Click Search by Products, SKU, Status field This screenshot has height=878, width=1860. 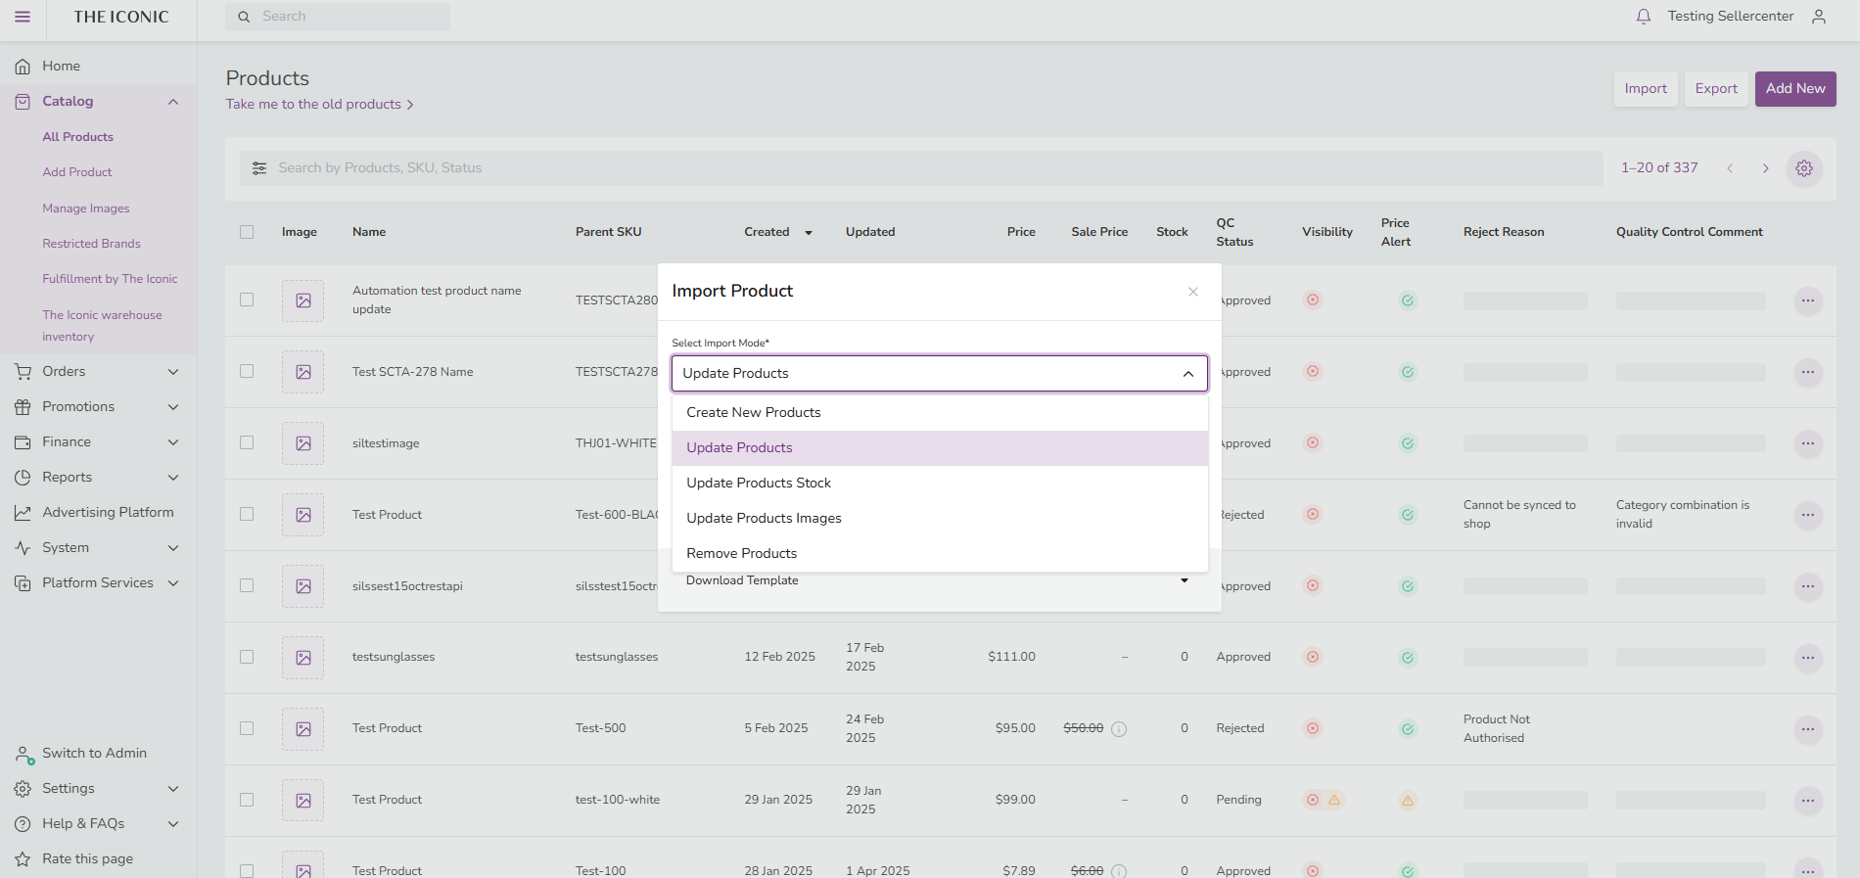coord(921,168)
